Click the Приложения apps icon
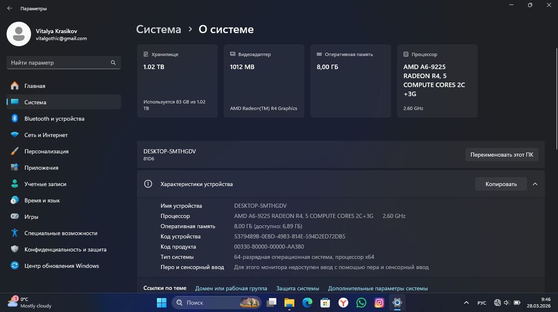 pyautogui.click(x=15, y=167)
